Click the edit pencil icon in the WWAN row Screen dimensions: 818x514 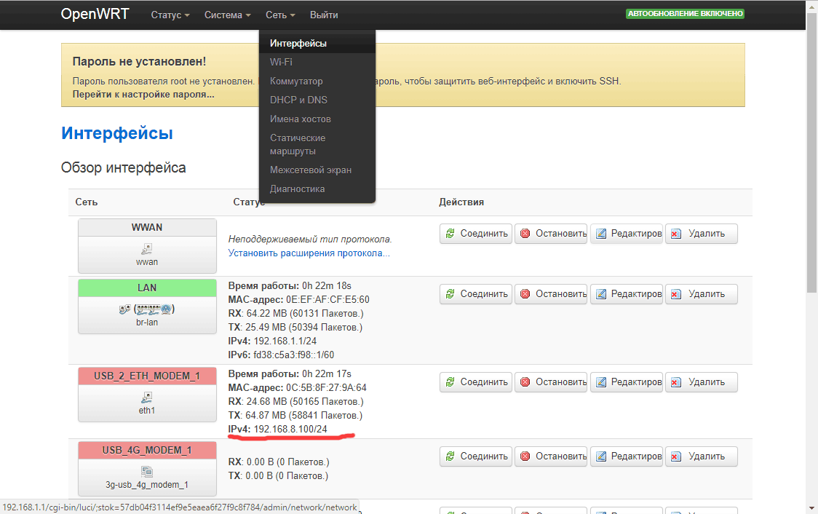(x=601, y=234)
